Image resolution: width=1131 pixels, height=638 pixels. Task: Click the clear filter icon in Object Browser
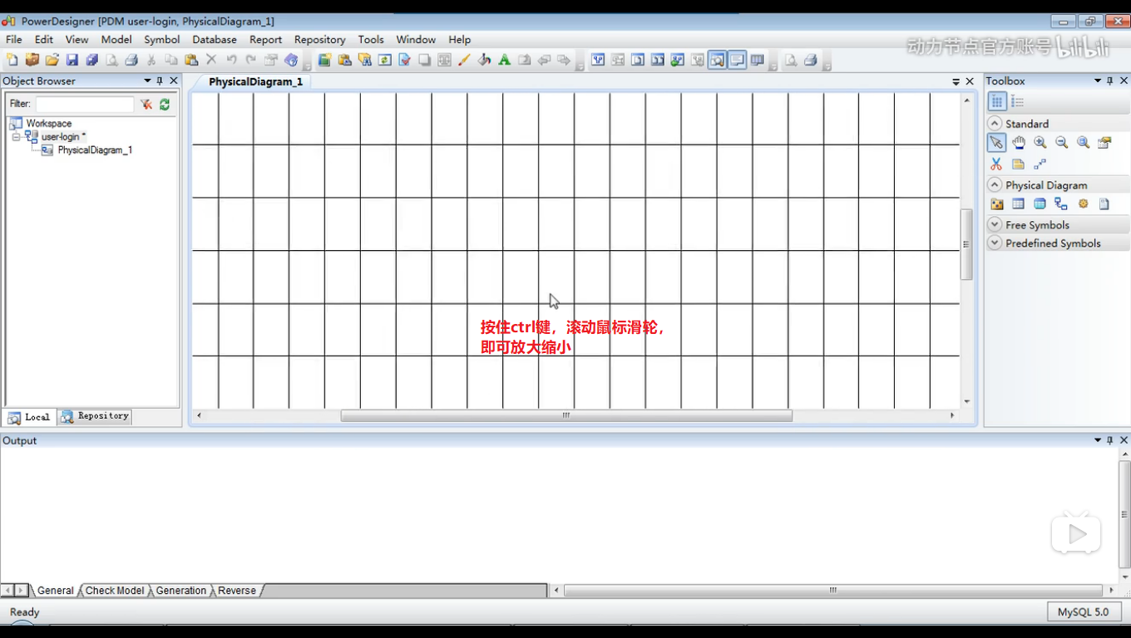[146, 104]
